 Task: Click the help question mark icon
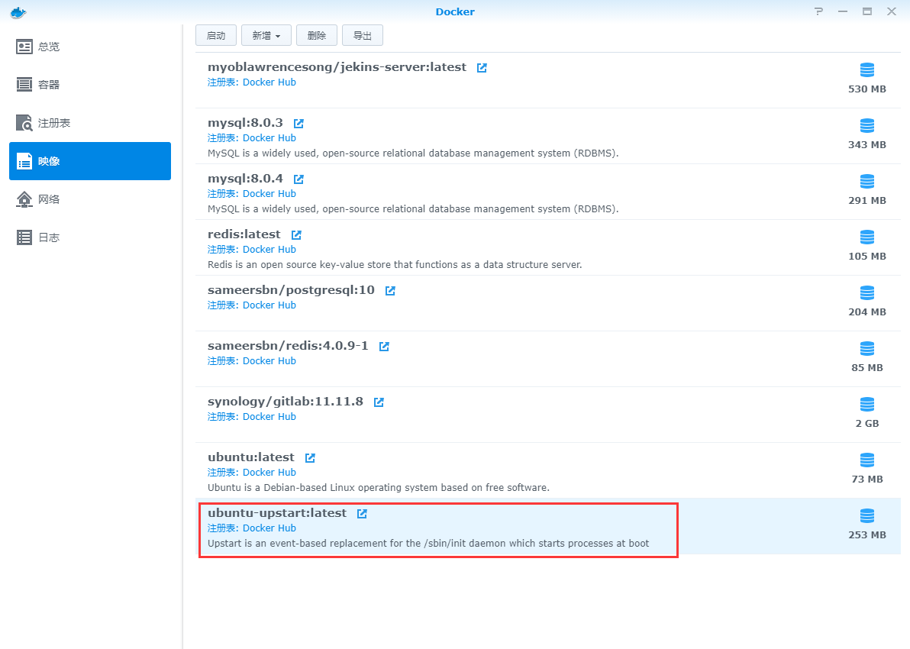click(x=818, y=11)
